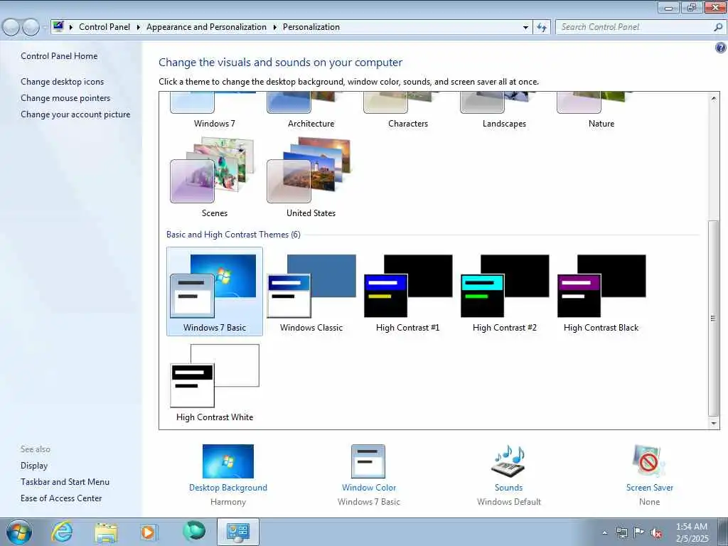Open Display under See also
This screenshot has width=728, height=546.
click(34, 465)
